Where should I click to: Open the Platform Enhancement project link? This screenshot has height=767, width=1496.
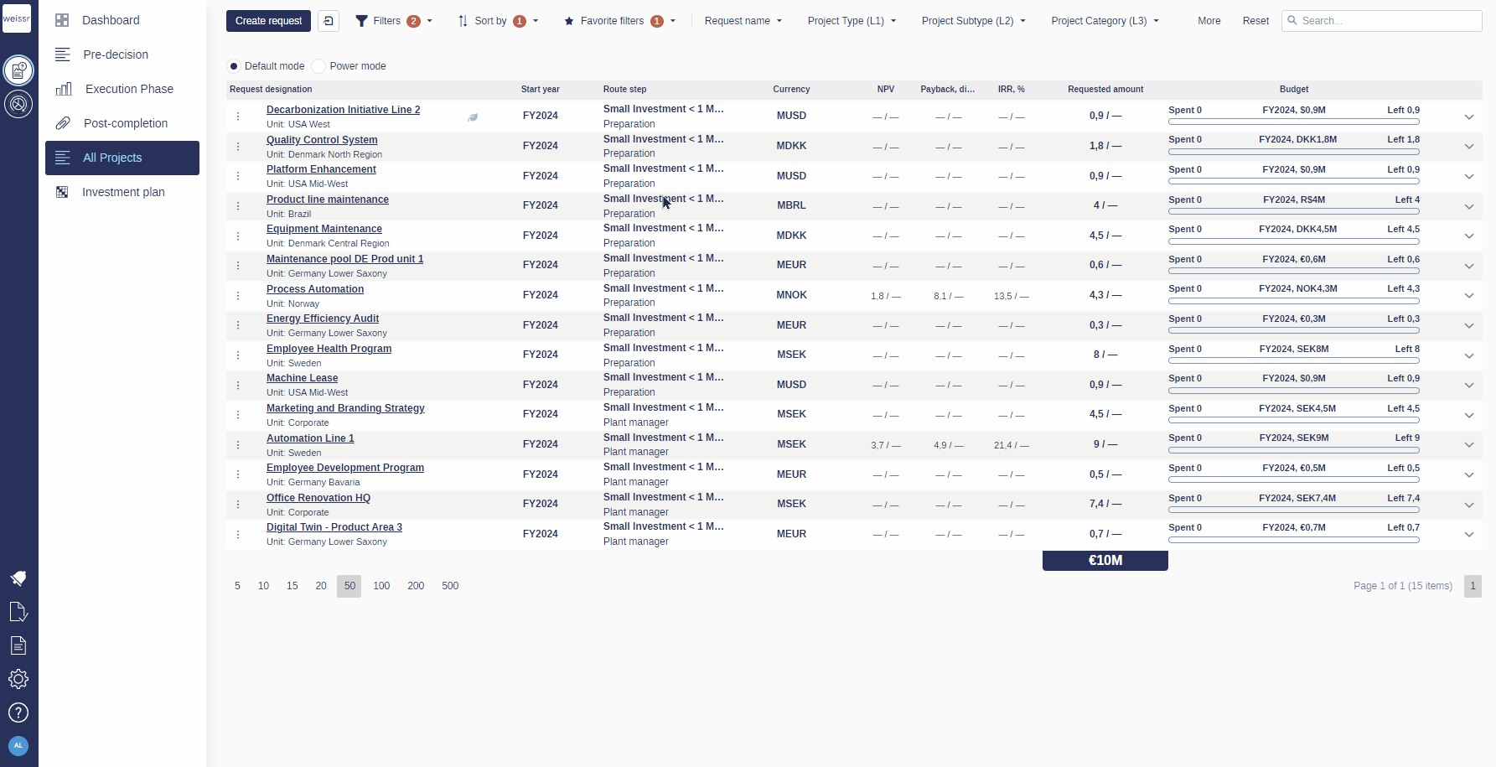coord(321,169)
